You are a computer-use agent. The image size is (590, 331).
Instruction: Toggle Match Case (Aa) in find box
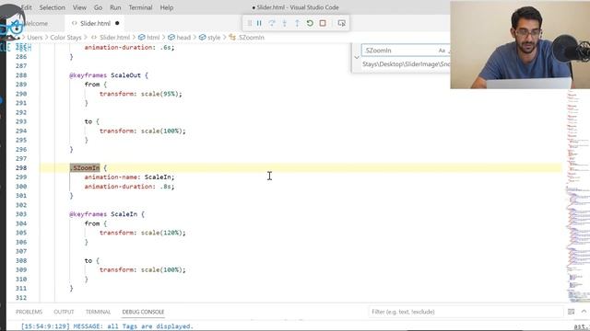[x=442, y=51]
